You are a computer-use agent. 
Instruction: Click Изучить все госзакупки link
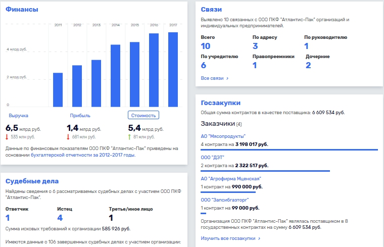click(x=228, y=238)
